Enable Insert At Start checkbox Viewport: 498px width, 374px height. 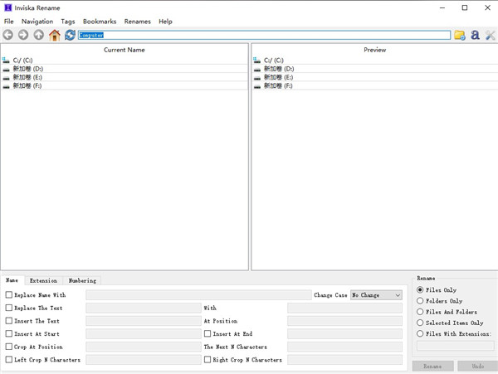pos(9,333)
